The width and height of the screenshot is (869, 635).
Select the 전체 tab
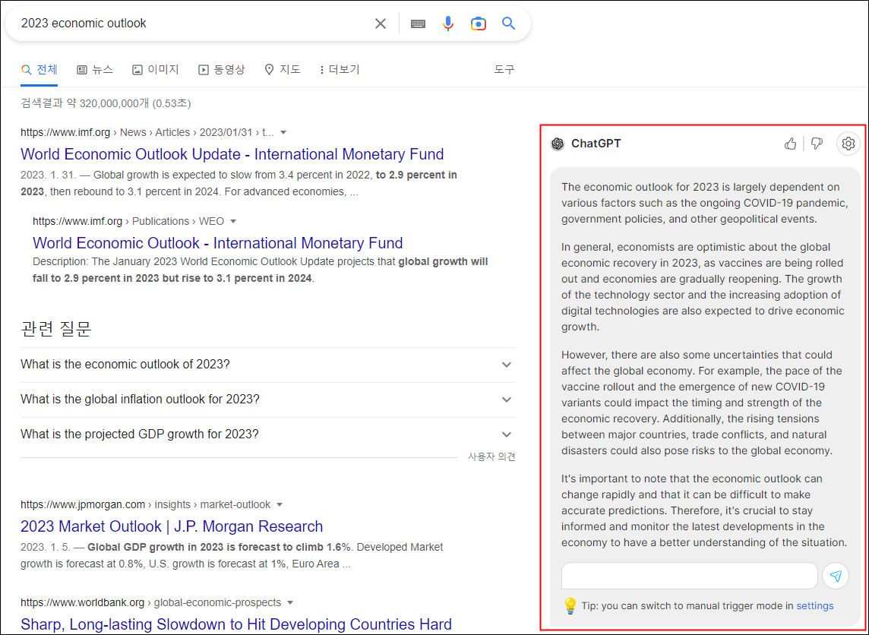pyautogui.click(x=39, y=70)
